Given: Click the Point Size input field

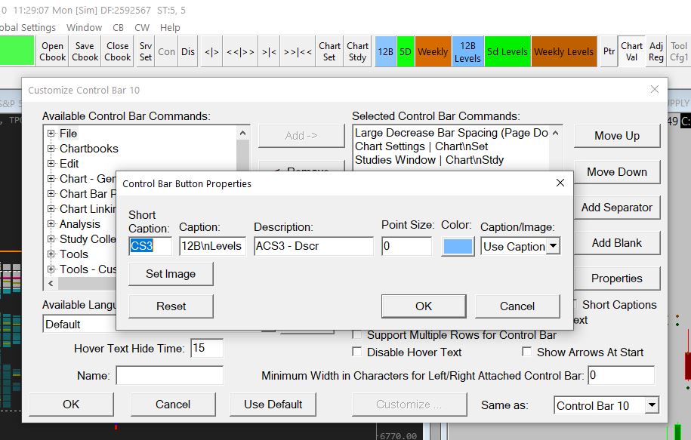Looking at the screenshot, I should [407, 246].
